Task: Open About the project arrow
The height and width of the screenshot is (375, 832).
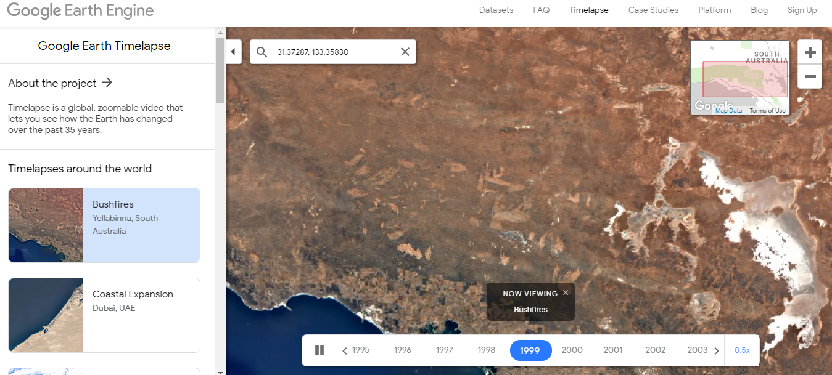Action: point(107,83)
